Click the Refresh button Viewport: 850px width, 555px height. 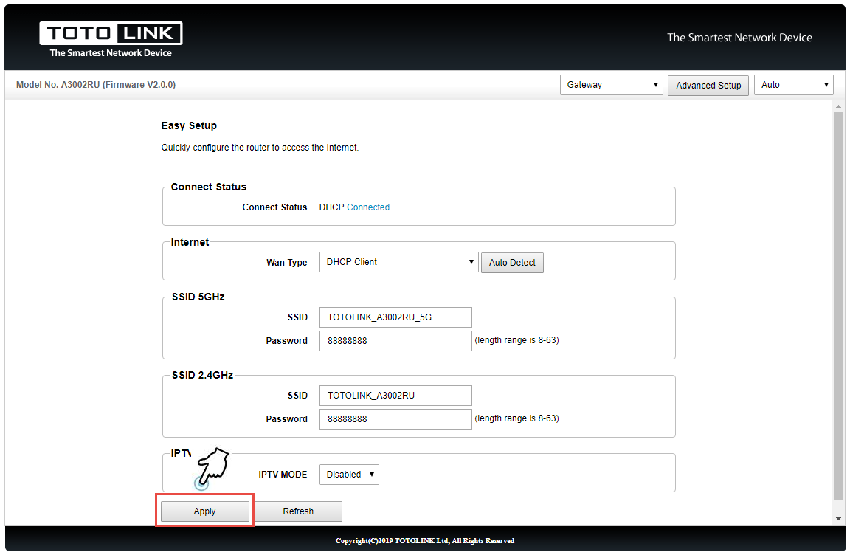298,511
